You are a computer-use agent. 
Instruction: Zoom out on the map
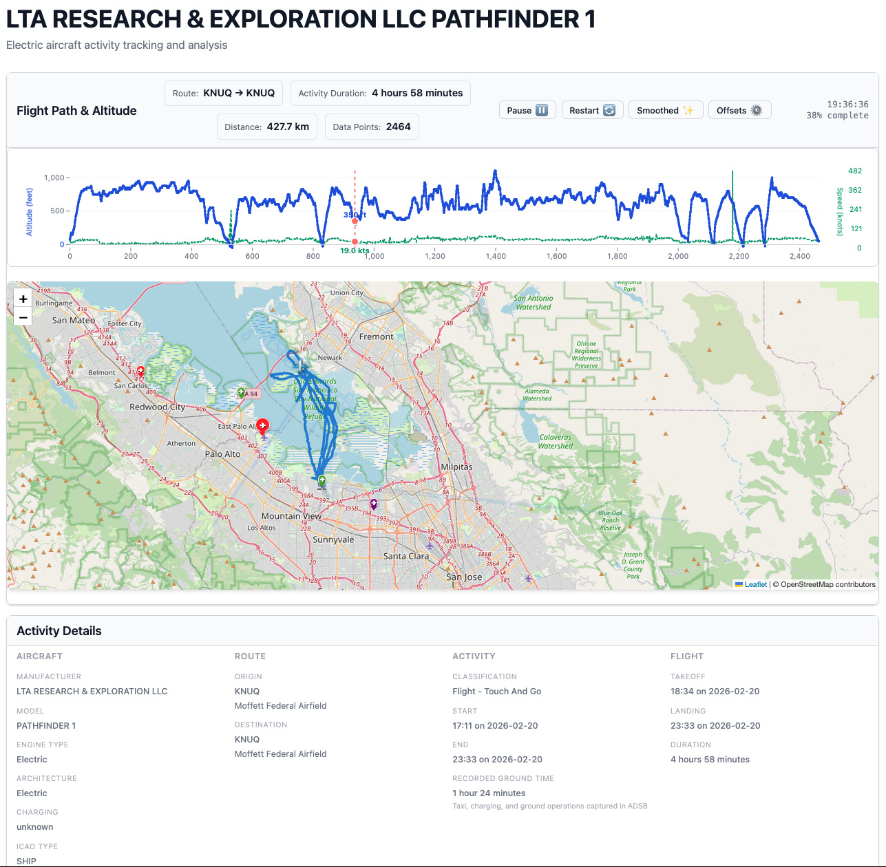point(23,317)
